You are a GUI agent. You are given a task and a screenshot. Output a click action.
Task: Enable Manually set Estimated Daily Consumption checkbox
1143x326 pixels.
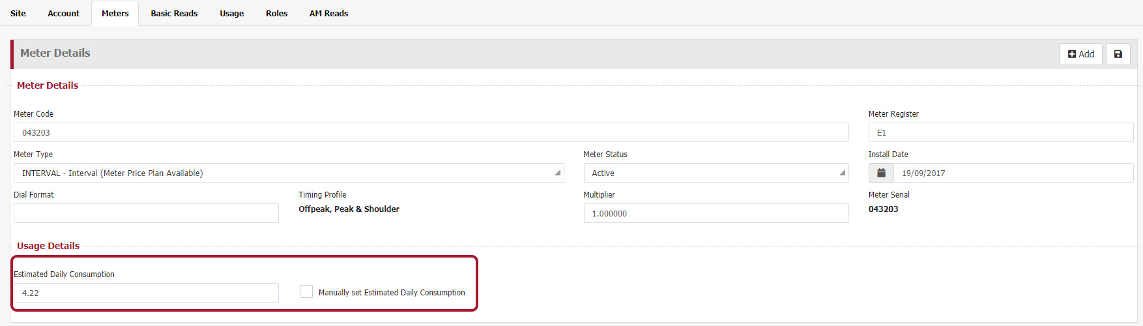tap(306, 291)
